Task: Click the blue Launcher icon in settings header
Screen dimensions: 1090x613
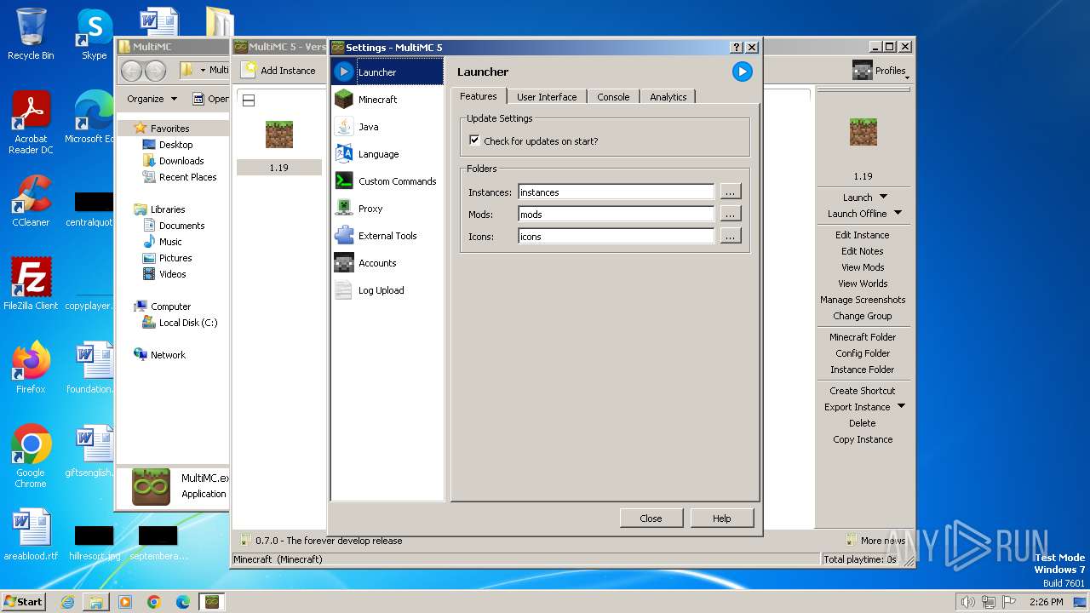Action: pyautogui.click(x=743, y=72)
